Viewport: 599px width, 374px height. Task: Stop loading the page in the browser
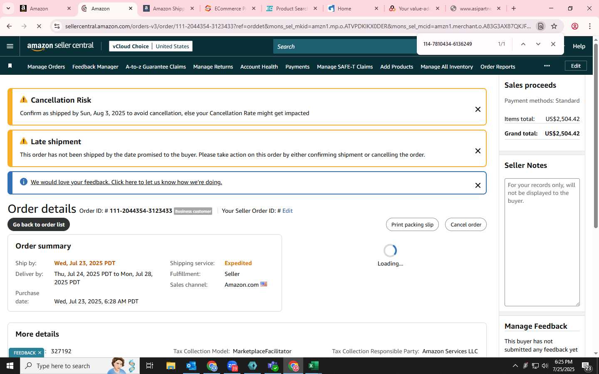(39, 26)
